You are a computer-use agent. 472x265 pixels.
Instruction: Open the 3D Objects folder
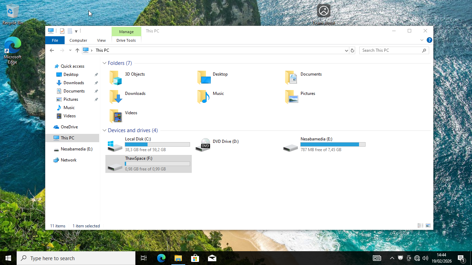116,78
